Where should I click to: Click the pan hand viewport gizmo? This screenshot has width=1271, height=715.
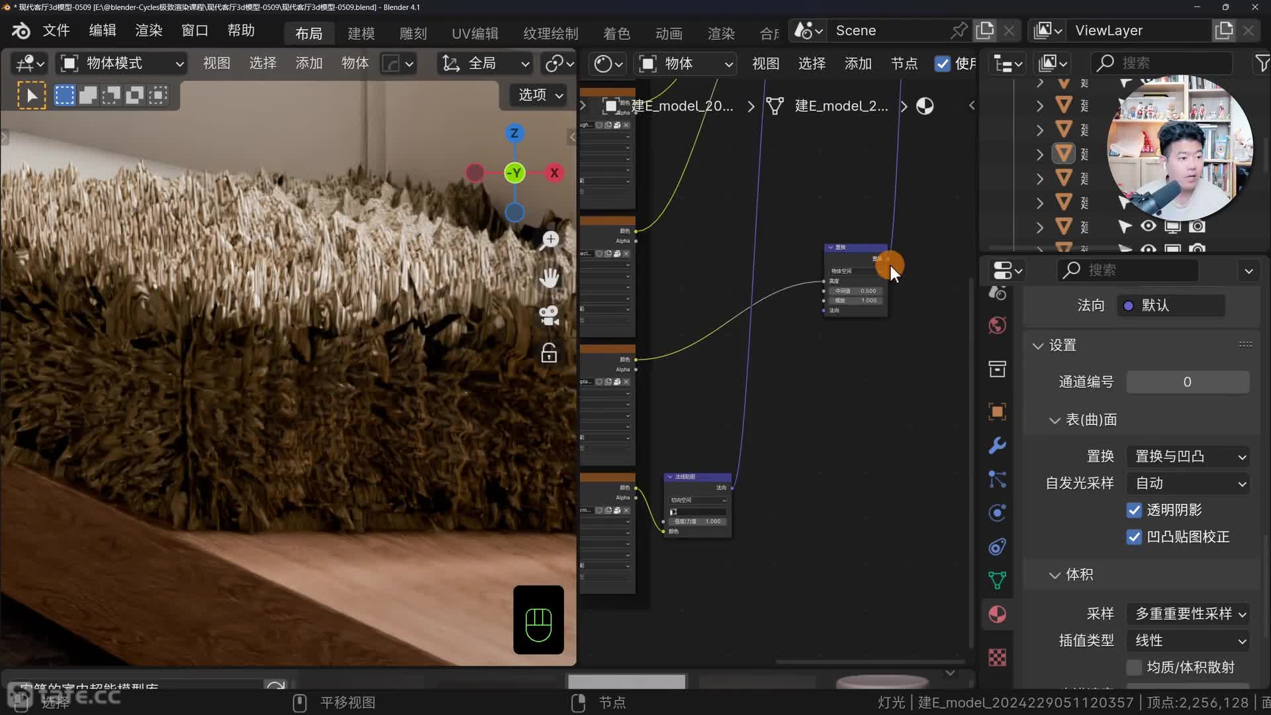click(549, 278)
